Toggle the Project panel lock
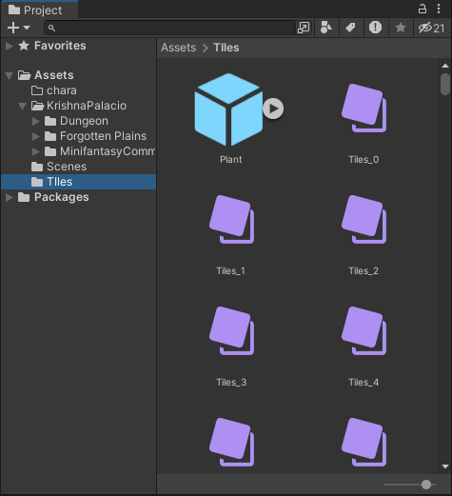452x496 pixels. point(423,9)
